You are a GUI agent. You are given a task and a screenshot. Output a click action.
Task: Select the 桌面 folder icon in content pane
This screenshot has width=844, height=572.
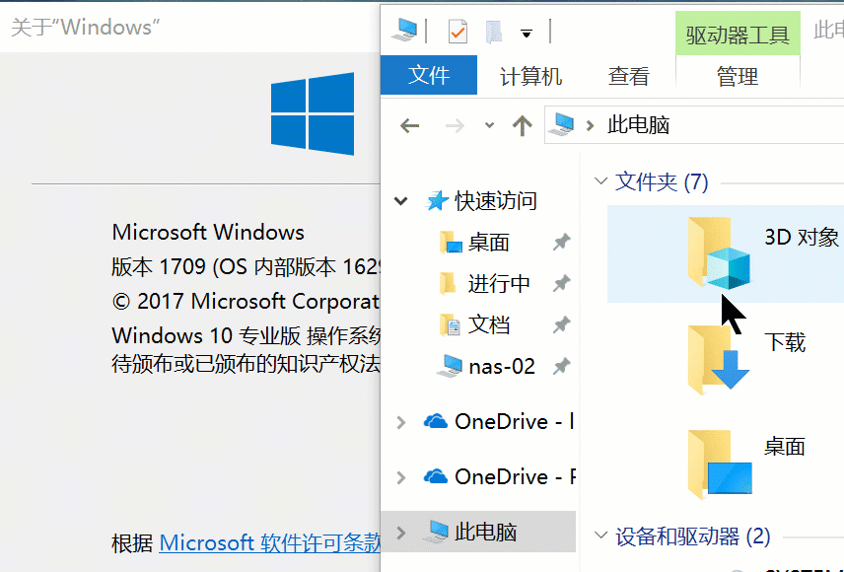720,464
